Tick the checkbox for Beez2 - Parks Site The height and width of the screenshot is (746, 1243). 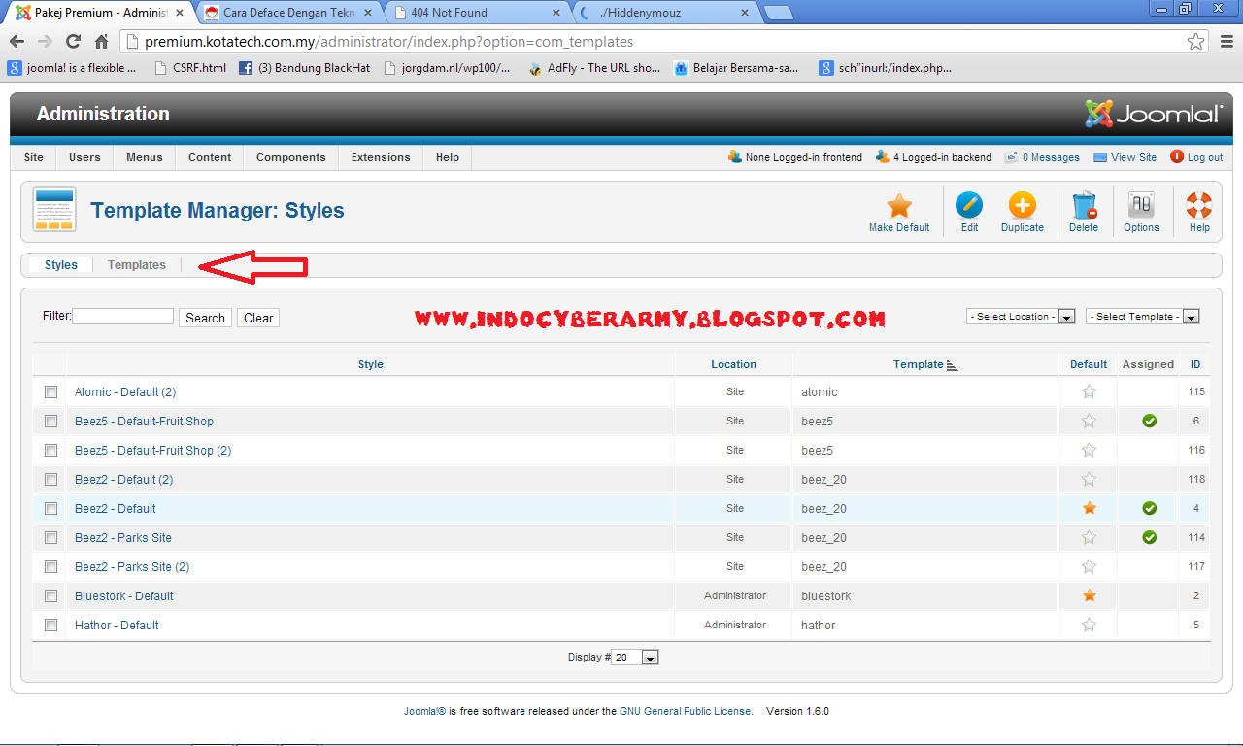51,537
